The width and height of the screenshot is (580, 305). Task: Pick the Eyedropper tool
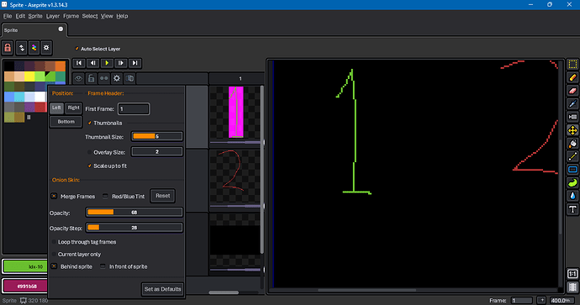572,104
